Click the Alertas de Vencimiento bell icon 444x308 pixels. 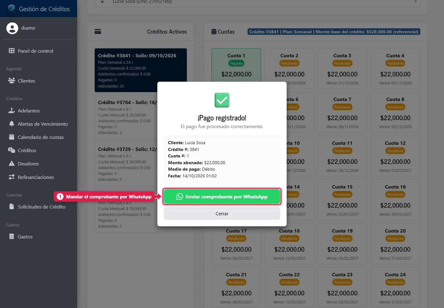pos(12,124)
